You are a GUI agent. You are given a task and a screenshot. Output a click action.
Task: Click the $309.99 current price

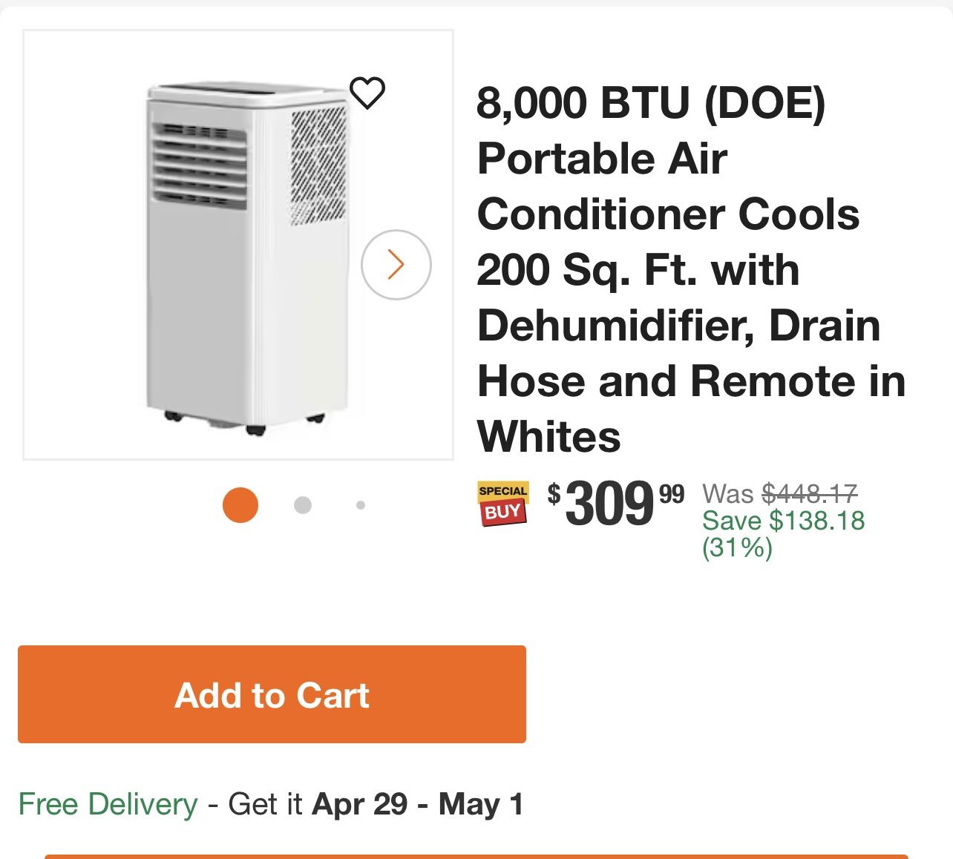[616, 504]
